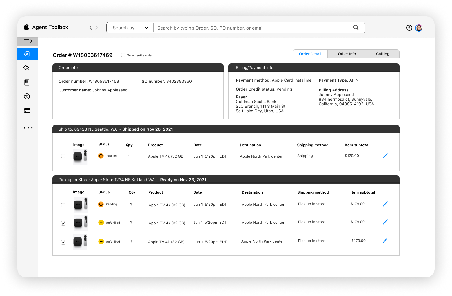
Task: Open the Call log tab
Action: 383,54
